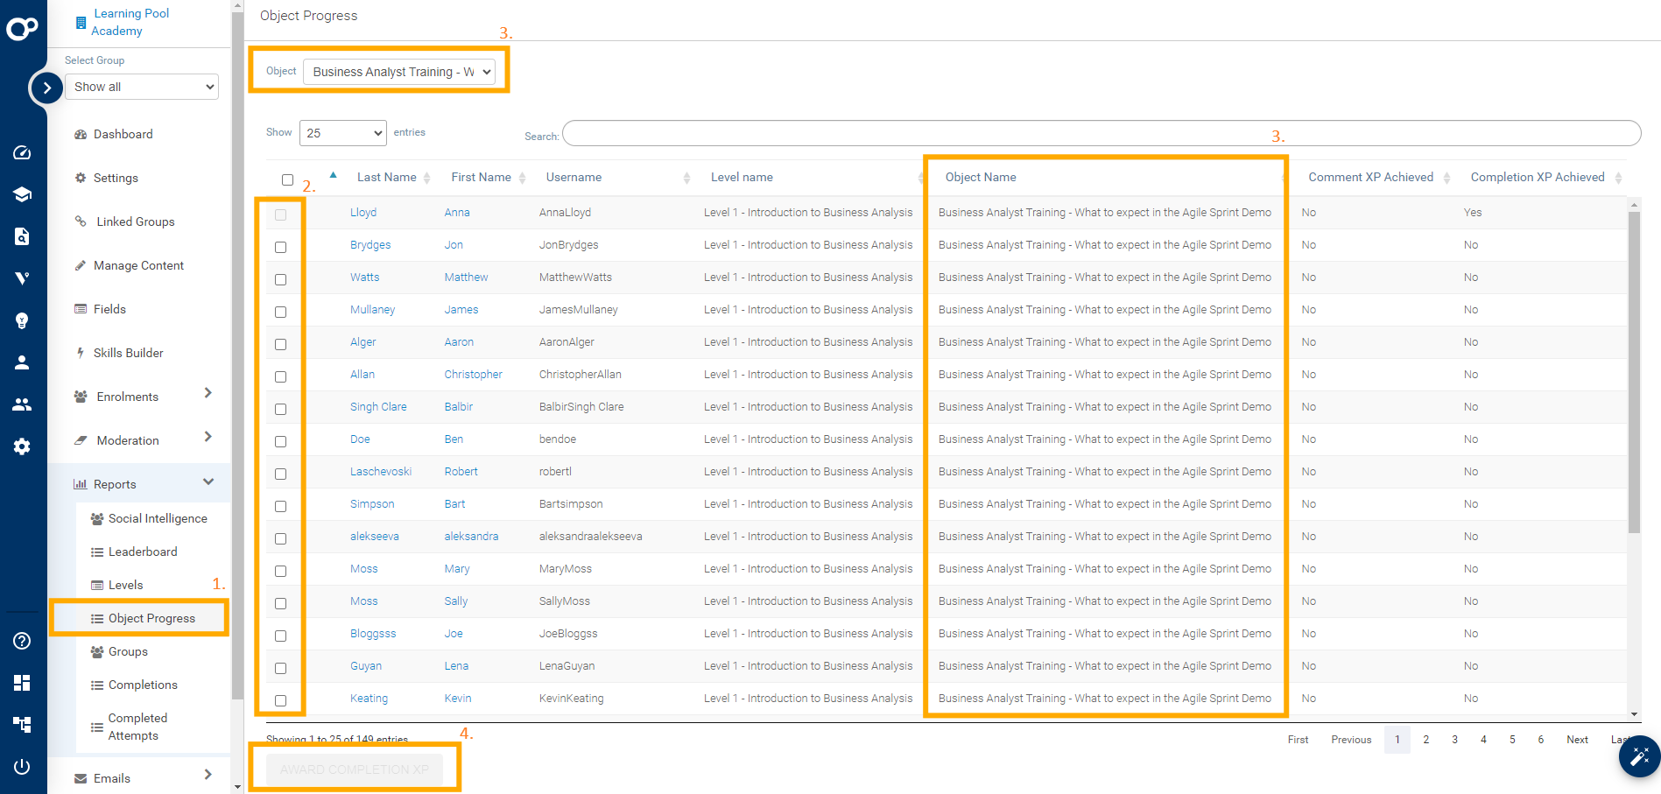Image resolution: width=1661 pixels, height=794 pixels.
Task: Toggle the select-all checkbox in table header
Action: point(287,179)
